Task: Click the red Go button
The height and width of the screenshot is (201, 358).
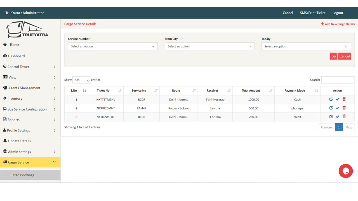Action: pos(333,56)
